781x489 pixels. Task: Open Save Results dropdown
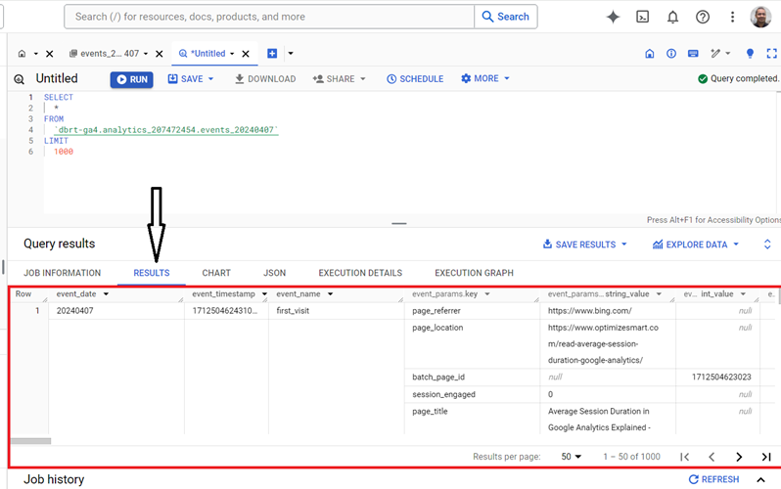[x=584, y=244]
